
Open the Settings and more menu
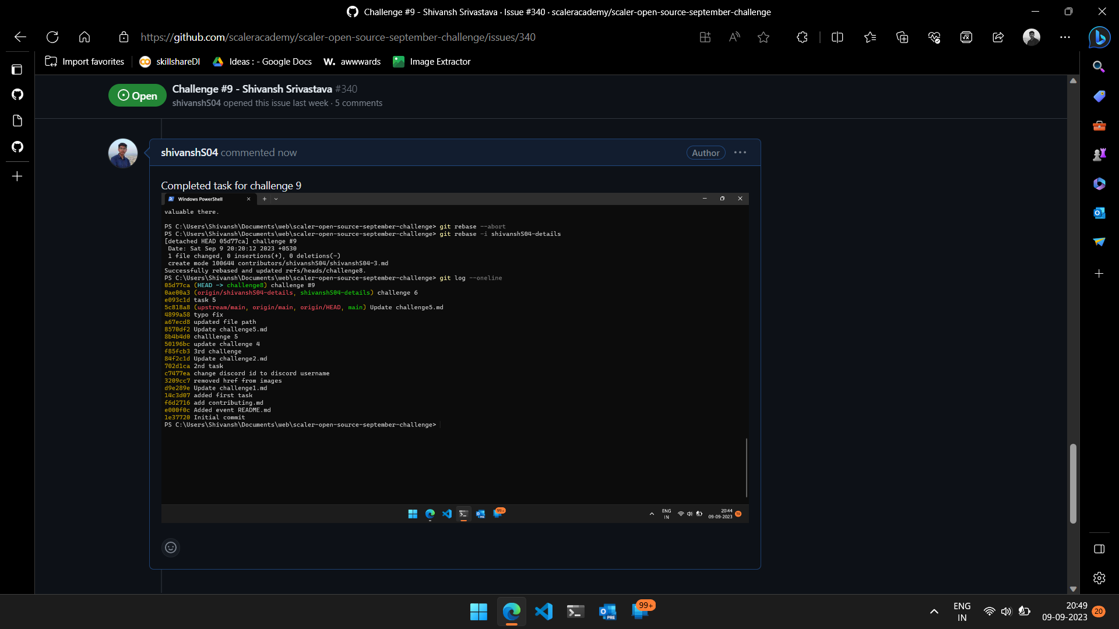click(1065, 37)
